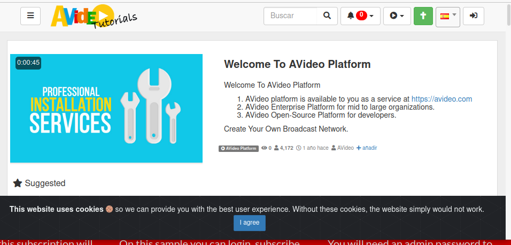Click the Suggested star heading
The image size is (511, 245).
pos(40,183)
